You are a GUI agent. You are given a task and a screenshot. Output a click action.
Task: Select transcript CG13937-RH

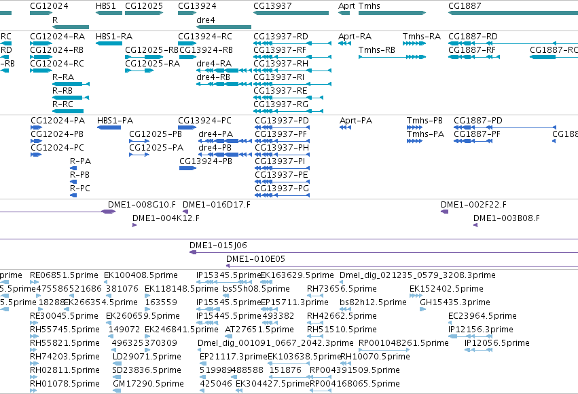pyautogui.click(x=281, y=64)
